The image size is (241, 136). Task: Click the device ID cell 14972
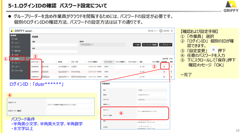pos(106,77)
